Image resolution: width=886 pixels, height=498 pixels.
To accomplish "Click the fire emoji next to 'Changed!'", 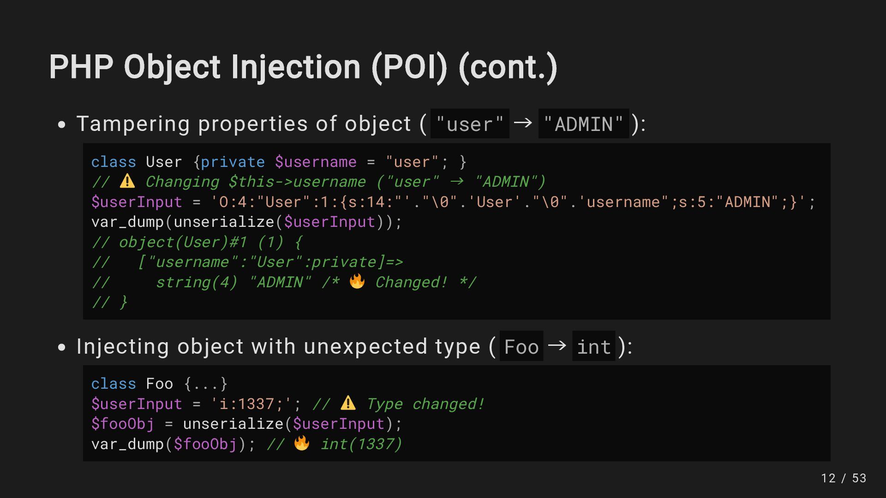I will tap(357, 281).
